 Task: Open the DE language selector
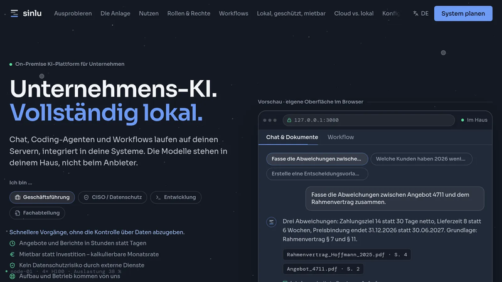425,13
